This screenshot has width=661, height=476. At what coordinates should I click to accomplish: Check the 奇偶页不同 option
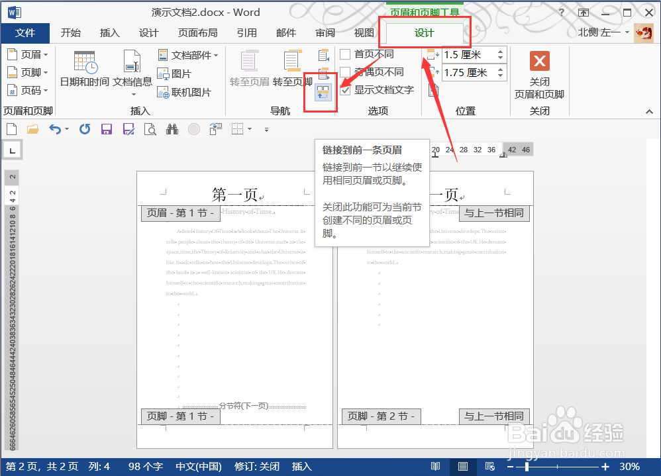click(345, 73)
